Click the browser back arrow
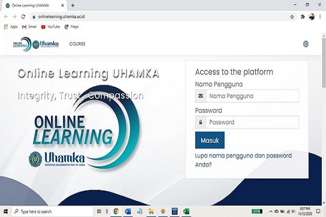Screen dimensions: 326x217 [x=6, y=17]
